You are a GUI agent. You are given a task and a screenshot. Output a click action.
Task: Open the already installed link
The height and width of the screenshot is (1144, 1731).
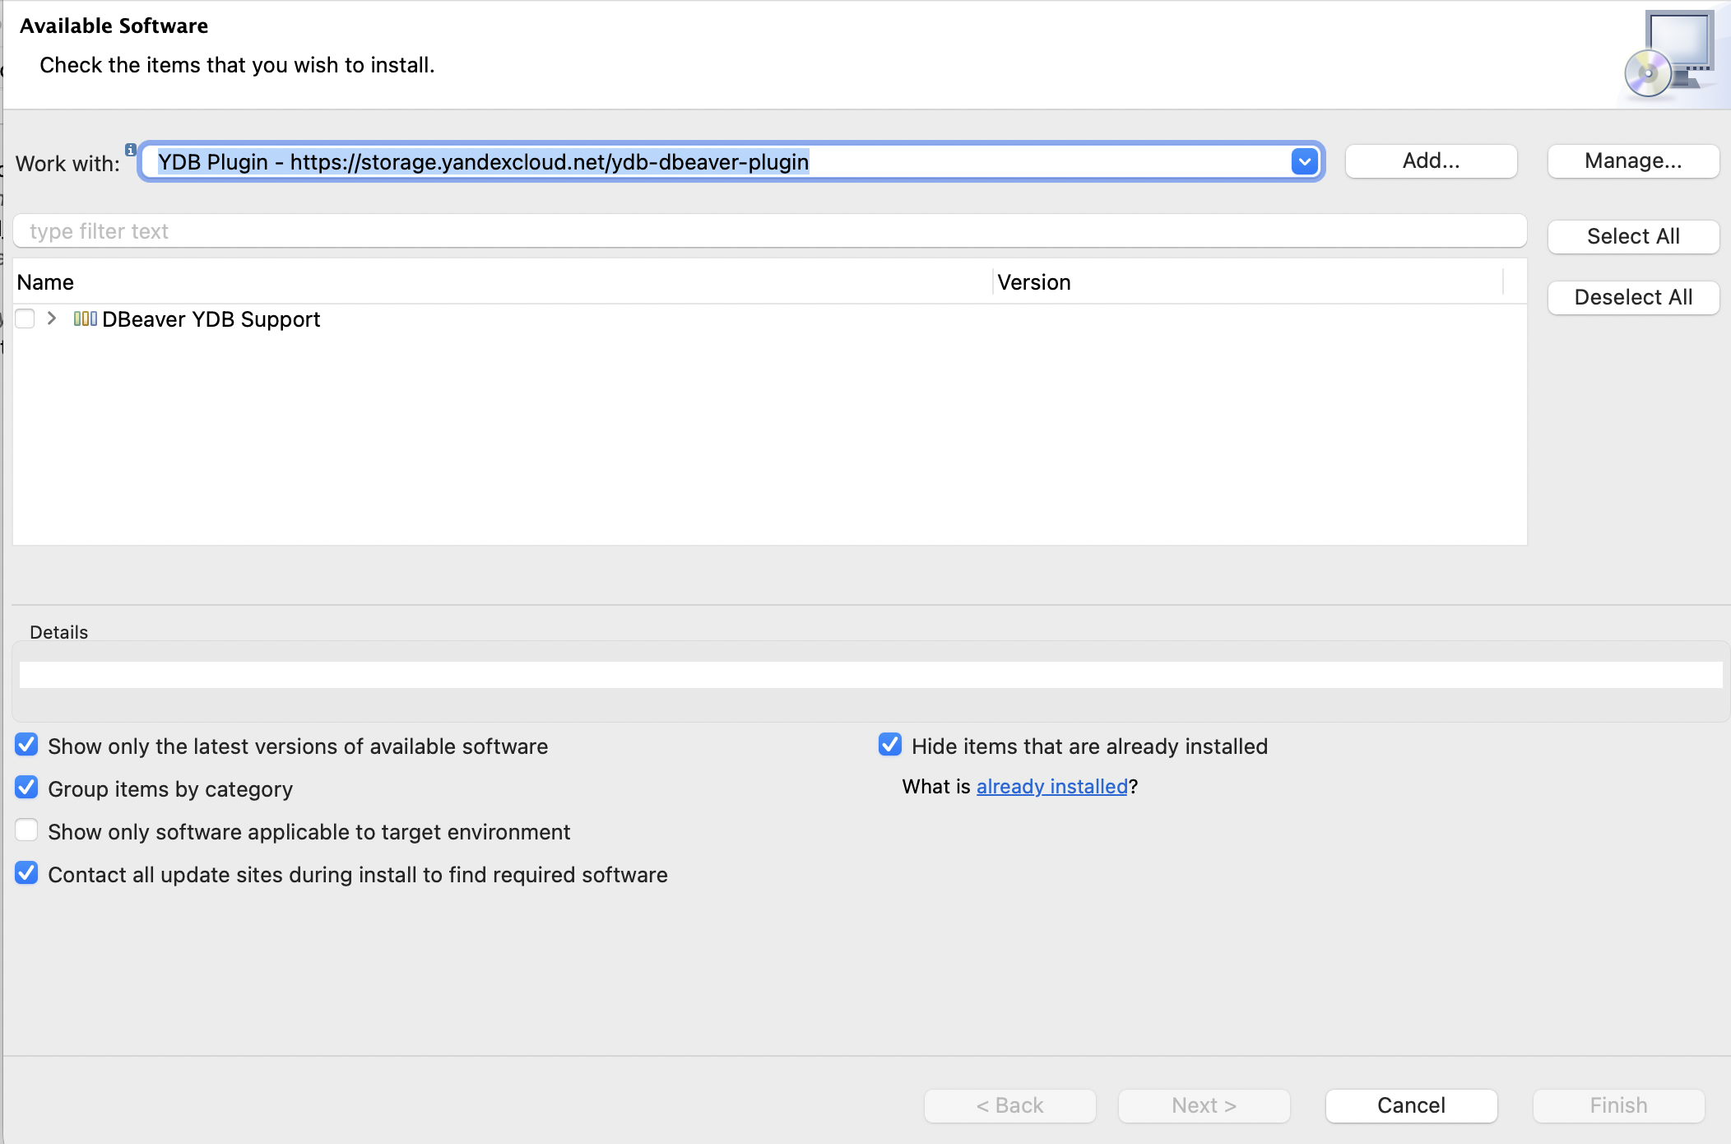point(1051,786)
